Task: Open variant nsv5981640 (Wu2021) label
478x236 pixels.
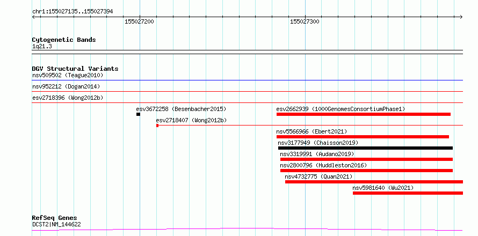Action: (383, 188)
